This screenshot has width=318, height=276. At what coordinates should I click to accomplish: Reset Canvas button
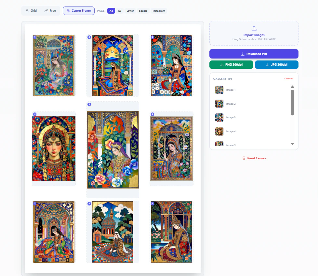click(254, 158)
